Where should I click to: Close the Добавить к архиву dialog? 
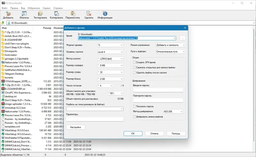tap(185, 28)
